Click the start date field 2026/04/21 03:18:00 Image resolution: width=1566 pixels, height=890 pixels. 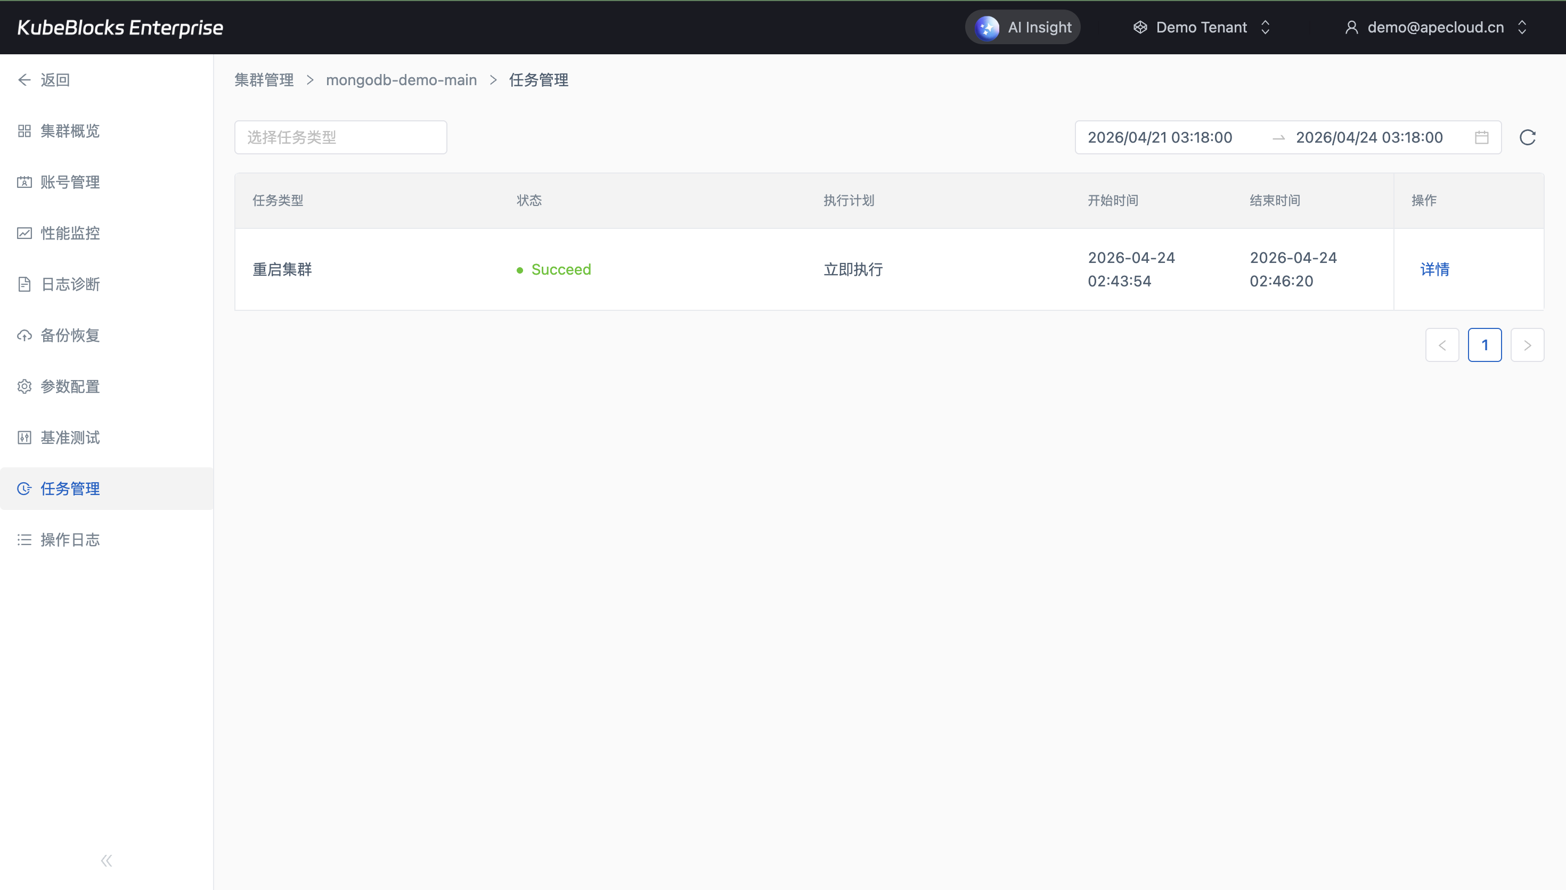point(1160,137)
